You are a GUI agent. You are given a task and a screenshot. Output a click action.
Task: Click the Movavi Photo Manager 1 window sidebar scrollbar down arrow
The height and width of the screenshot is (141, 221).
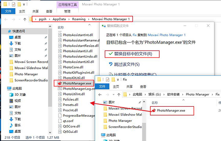tap(50, 133)
